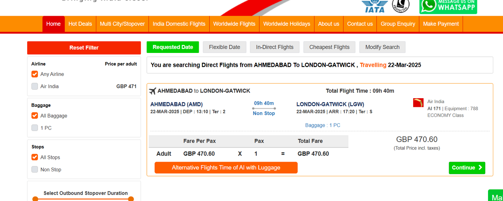The height and width of the screenshot is (201, 503).
Task: Uncheck the Any Airline checkbox
Action: point(34,74)
